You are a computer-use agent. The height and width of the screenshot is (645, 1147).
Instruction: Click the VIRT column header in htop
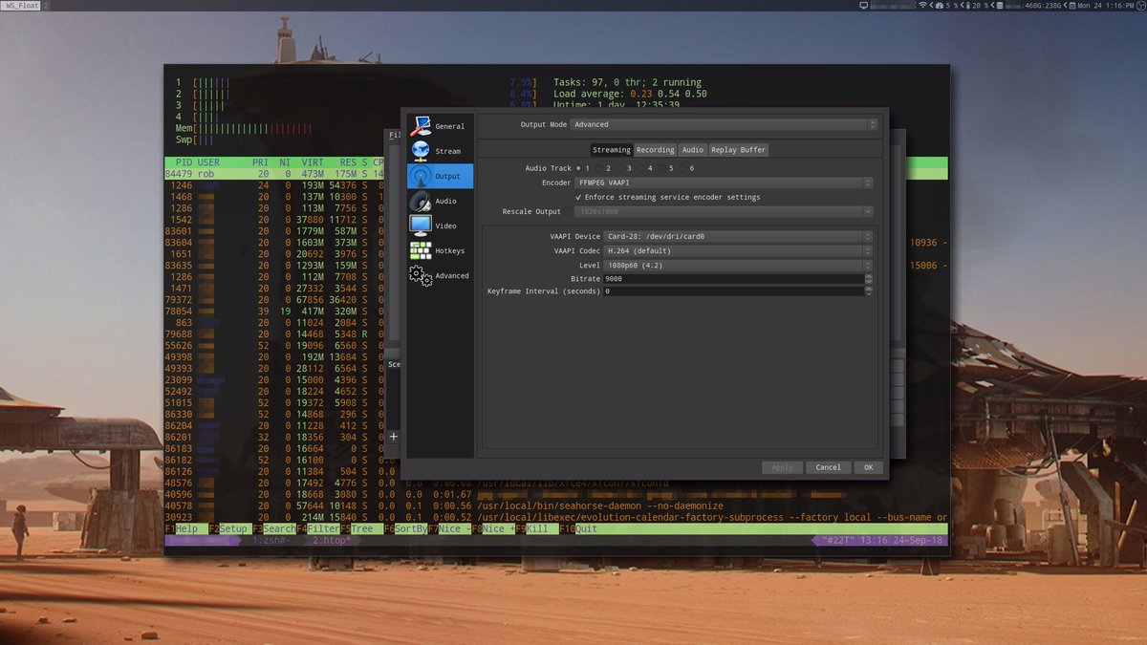pos(313,163)
